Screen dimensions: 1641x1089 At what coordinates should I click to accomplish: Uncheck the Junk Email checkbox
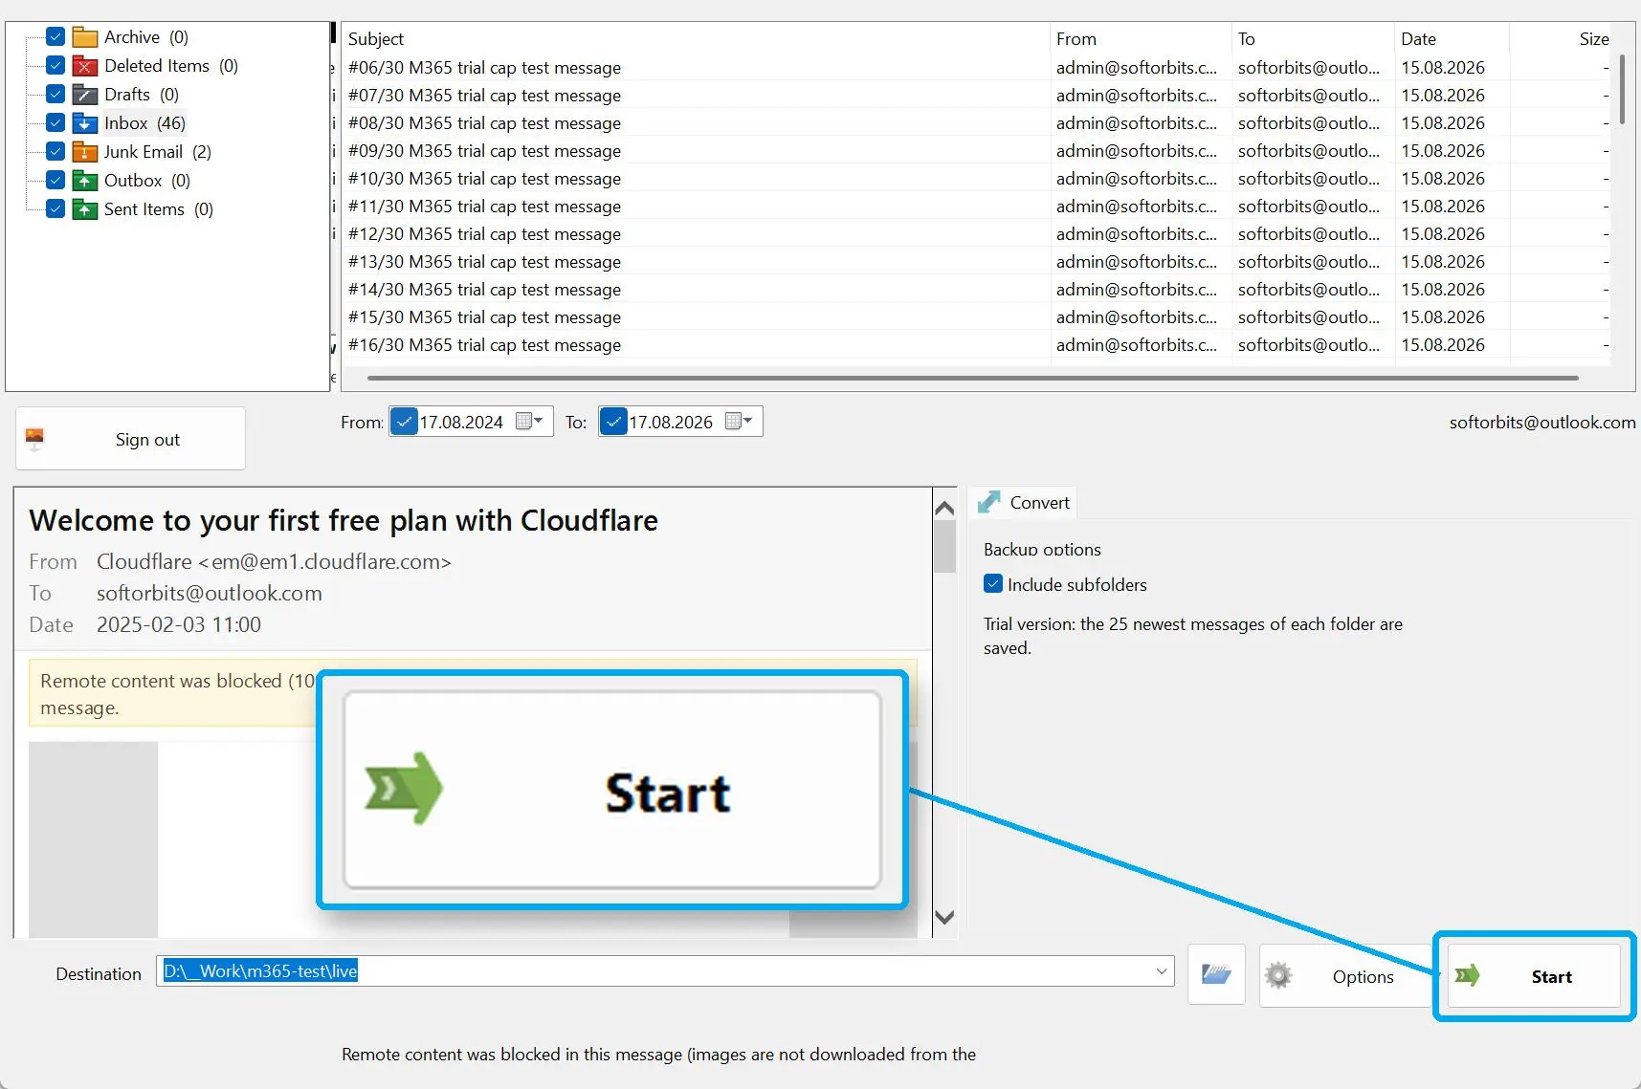[x=55, y=151]
